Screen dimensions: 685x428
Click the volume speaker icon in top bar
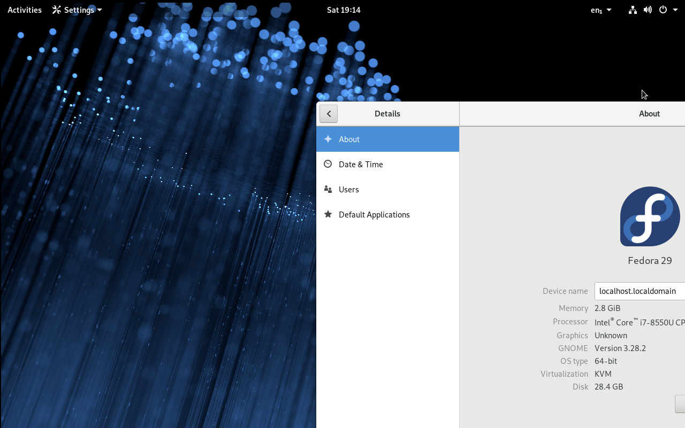coord(648,10)
